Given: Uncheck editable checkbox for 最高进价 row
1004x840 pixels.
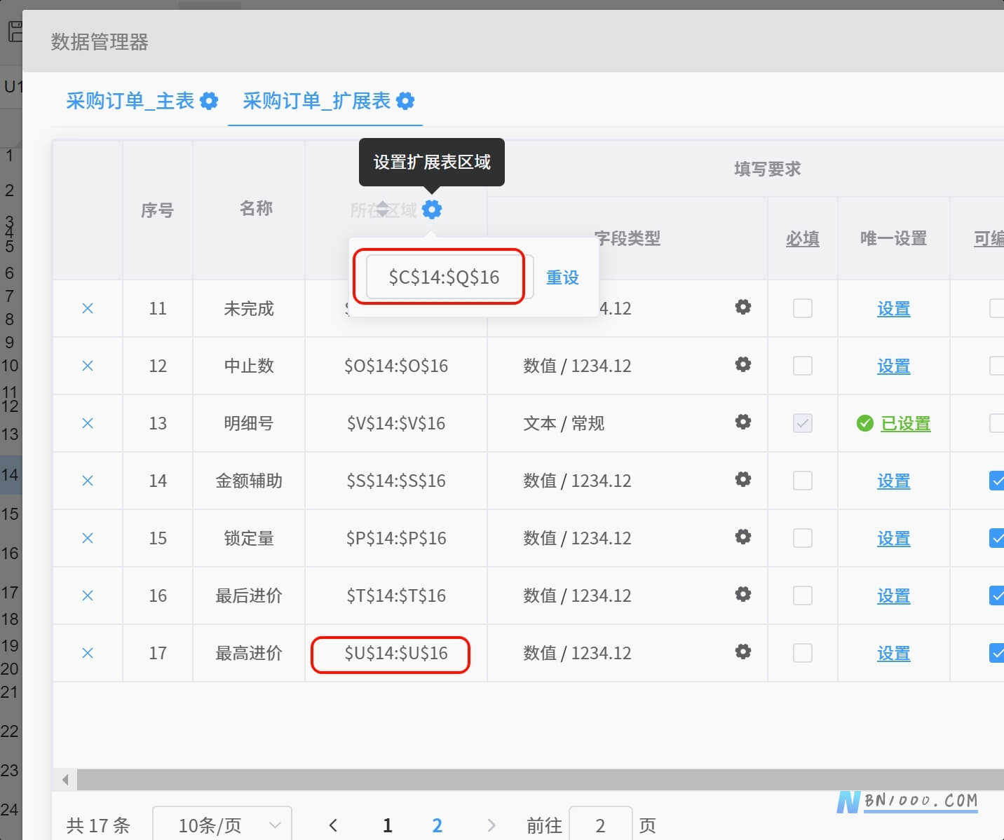Looking at the screenshot, I should [997, 653].
